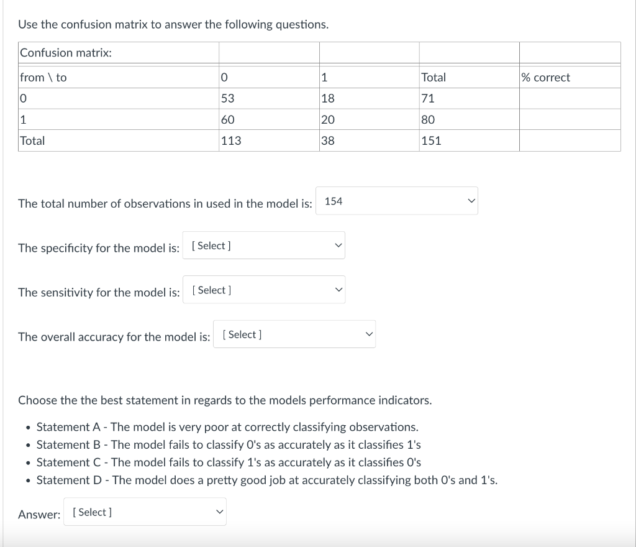The image size is (636, 547).
Task: Open the Answer Select dropdown
Action: (x=144, y=512)
